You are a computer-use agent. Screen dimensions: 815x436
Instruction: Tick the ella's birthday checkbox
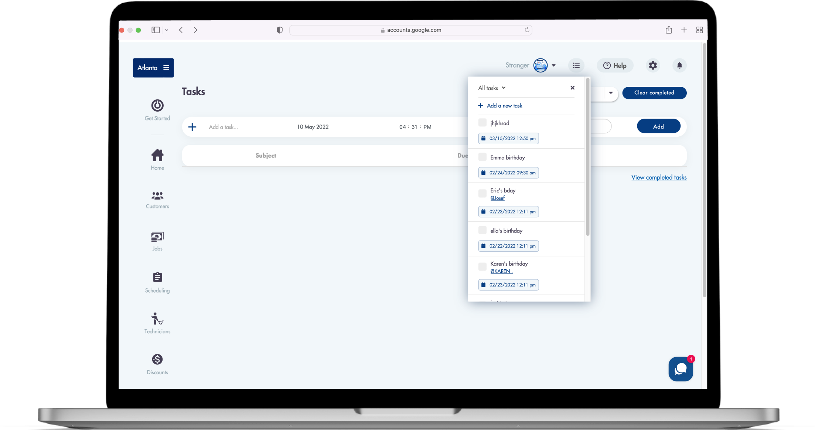482,230
